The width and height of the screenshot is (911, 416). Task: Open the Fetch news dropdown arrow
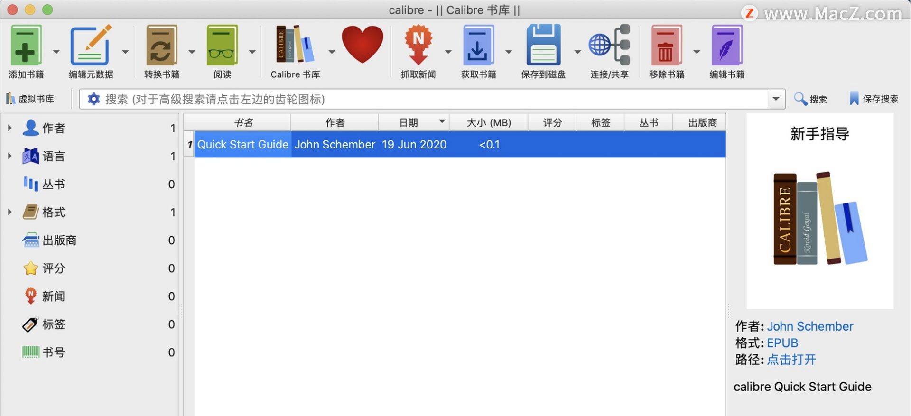[448, 52]
